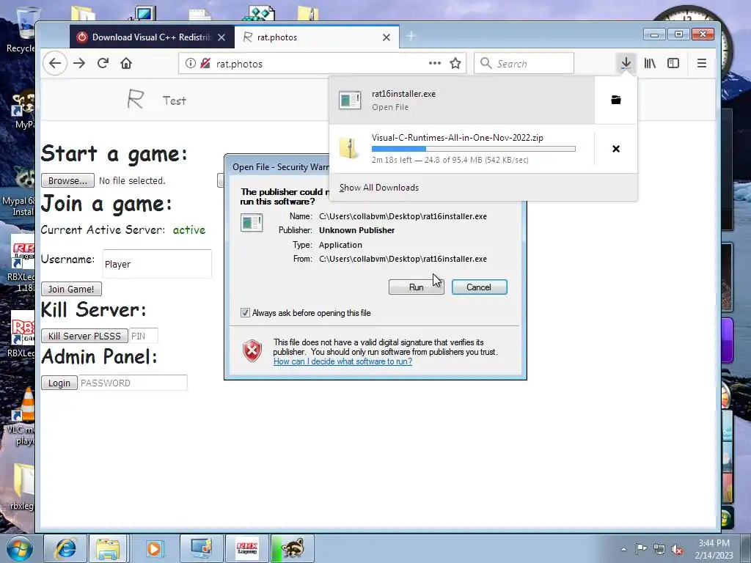
Task: Bookmark this page with the star
Action: pos(455,63)
